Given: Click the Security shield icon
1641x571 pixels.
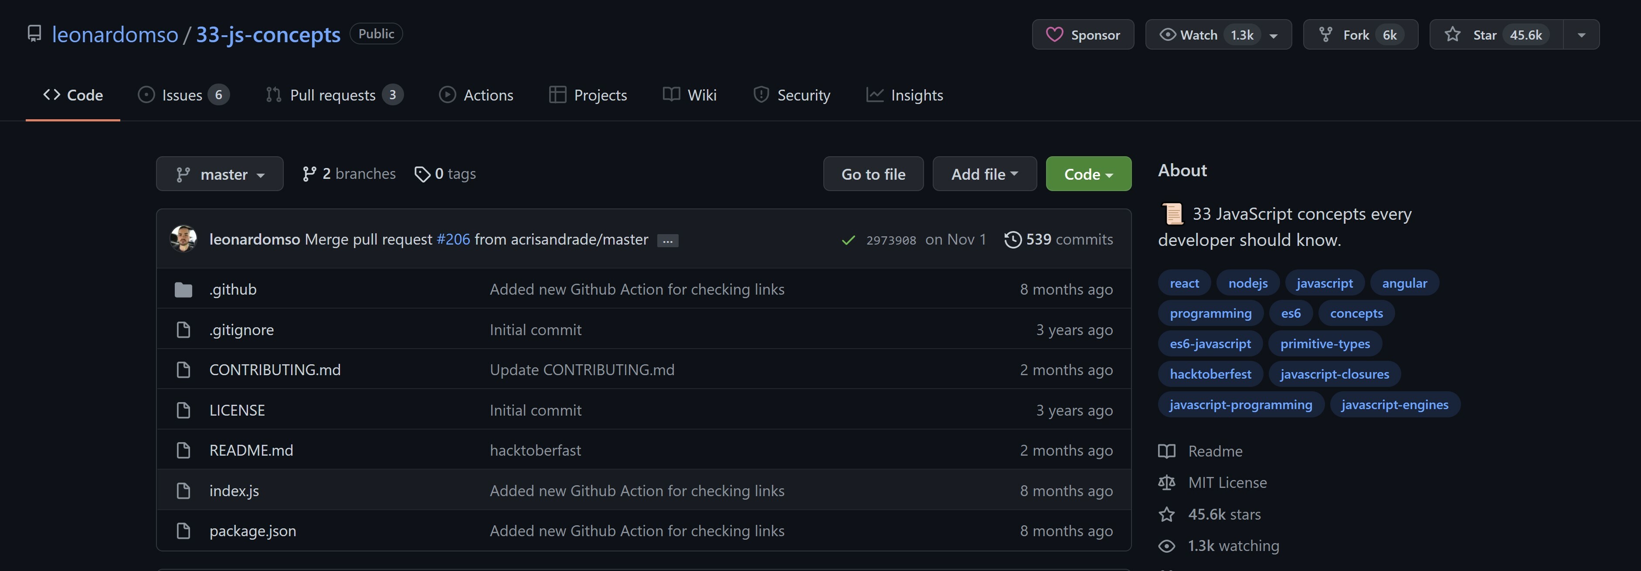Looking at the screenshot, I should pyautogui.click(x=761, y=95).
